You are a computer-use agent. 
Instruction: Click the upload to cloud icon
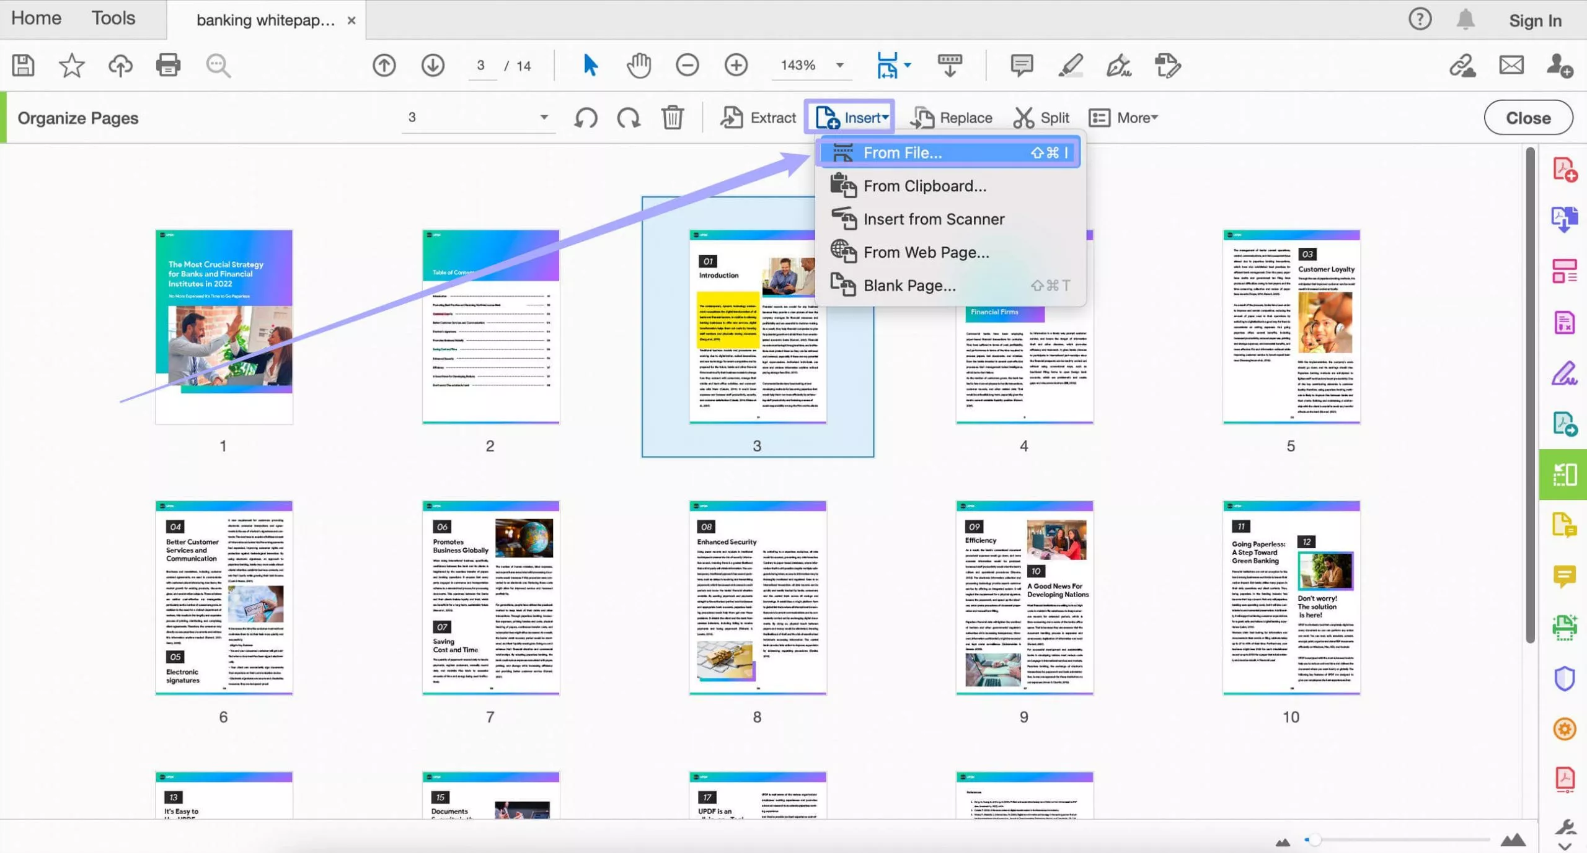click(120, 65)
